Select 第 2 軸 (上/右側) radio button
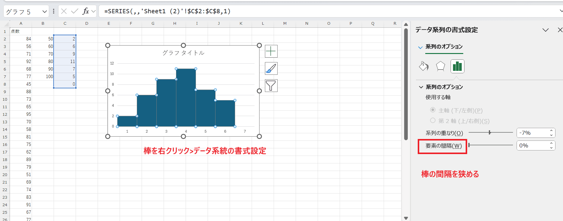The width and height of the screenshot is (563, 221). [x=433, y=121]
